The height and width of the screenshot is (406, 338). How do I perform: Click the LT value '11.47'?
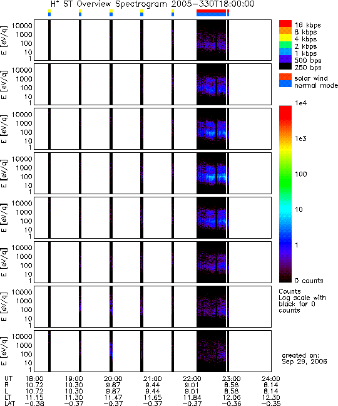point(113,397)
